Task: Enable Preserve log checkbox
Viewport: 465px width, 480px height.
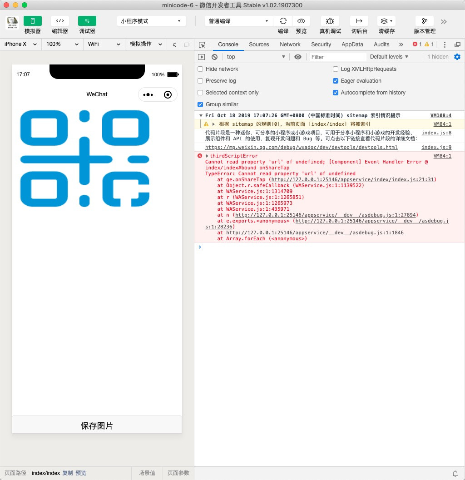Action: 200,81
